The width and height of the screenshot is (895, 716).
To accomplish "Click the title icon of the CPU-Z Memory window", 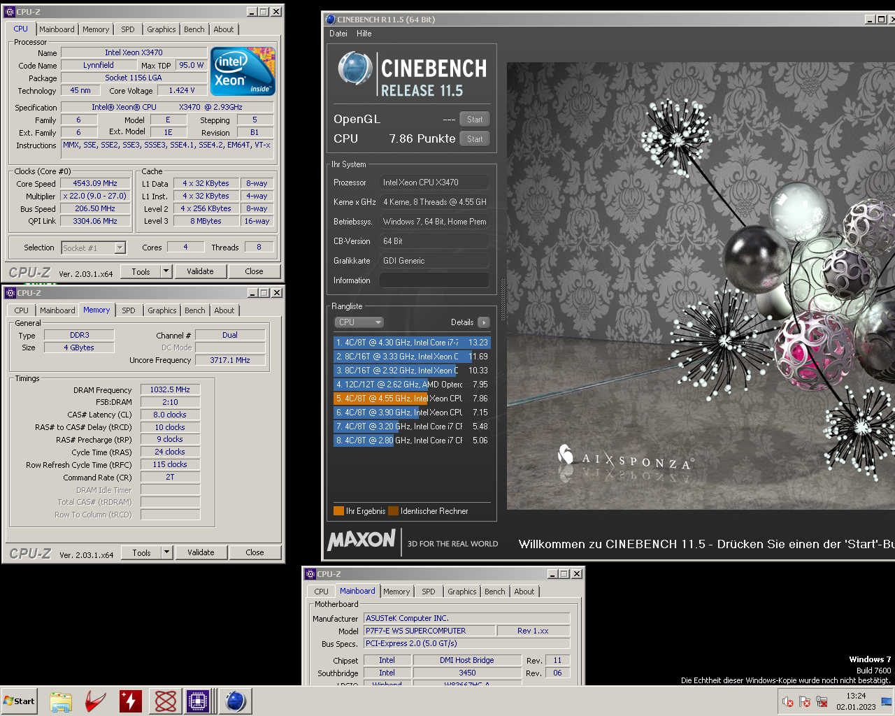I will 10,293.
